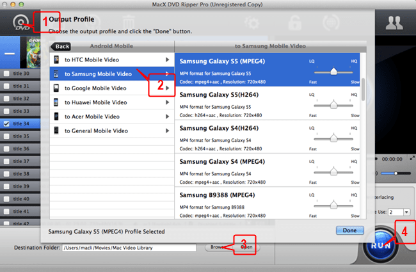
Task: Adjust quality slider for Galaxy S4(H264)
Action: coord(333,138)
